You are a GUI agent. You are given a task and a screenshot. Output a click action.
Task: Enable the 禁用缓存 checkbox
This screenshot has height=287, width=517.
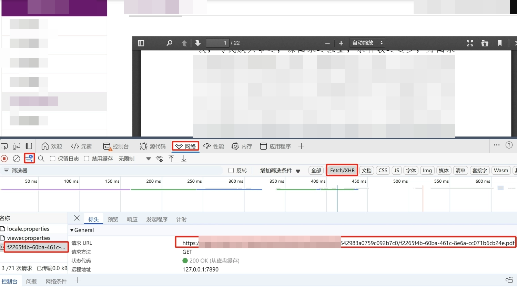click(x=86, y=158)
